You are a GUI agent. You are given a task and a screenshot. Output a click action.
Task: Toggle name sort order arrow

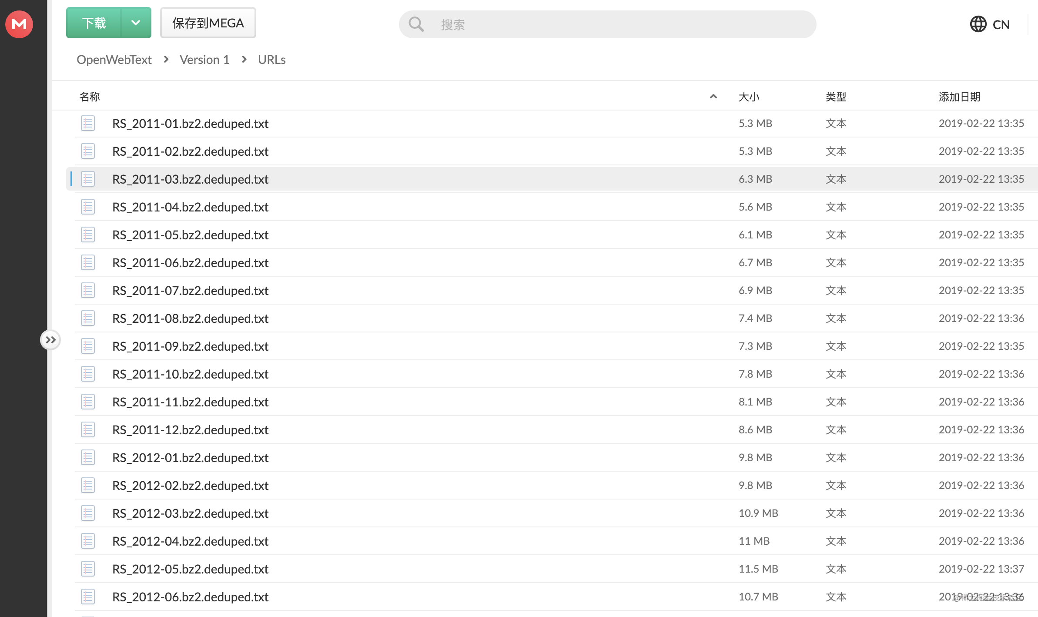pyautogui.click(x=713, y=97)
